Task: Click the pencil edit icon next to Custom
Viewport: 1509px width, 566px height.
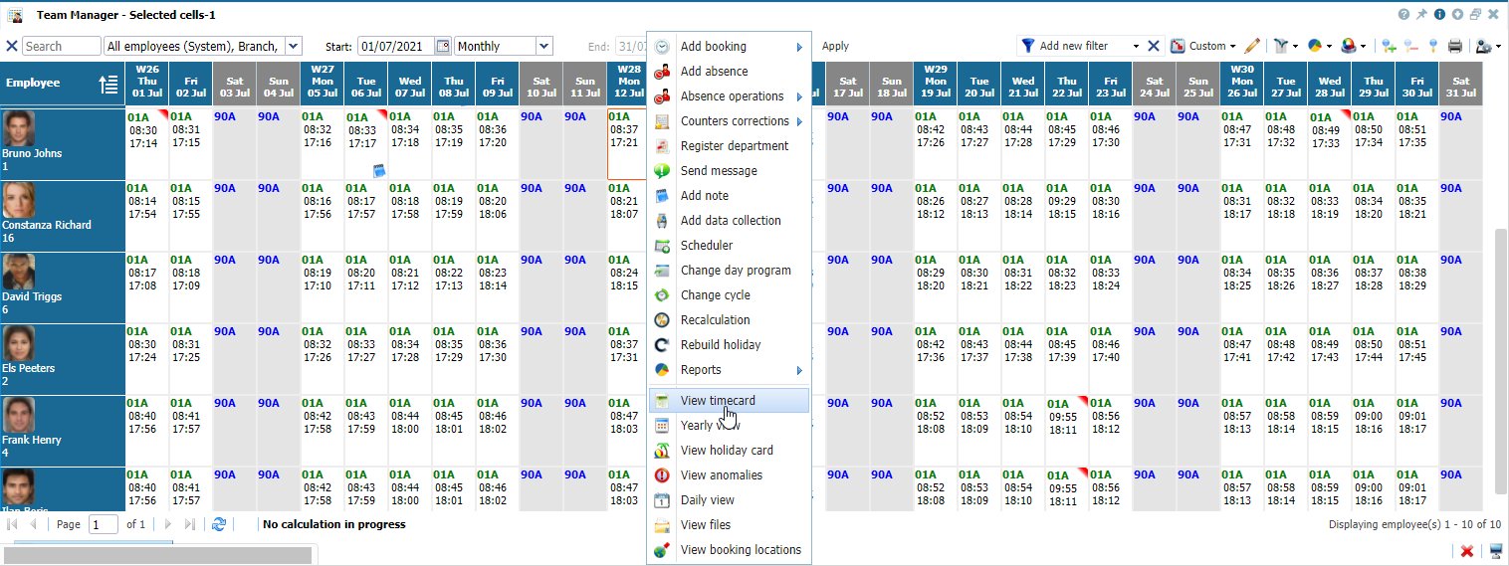Action: pyautogui.click(x=1252, y=46)
